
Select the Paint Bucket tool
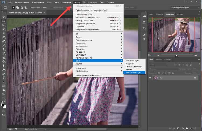pos(4,61)
